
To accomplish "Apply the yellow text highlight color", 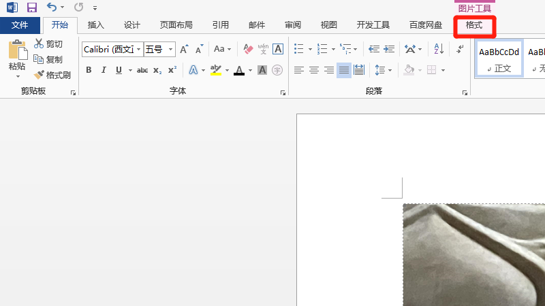I will 215,70.
